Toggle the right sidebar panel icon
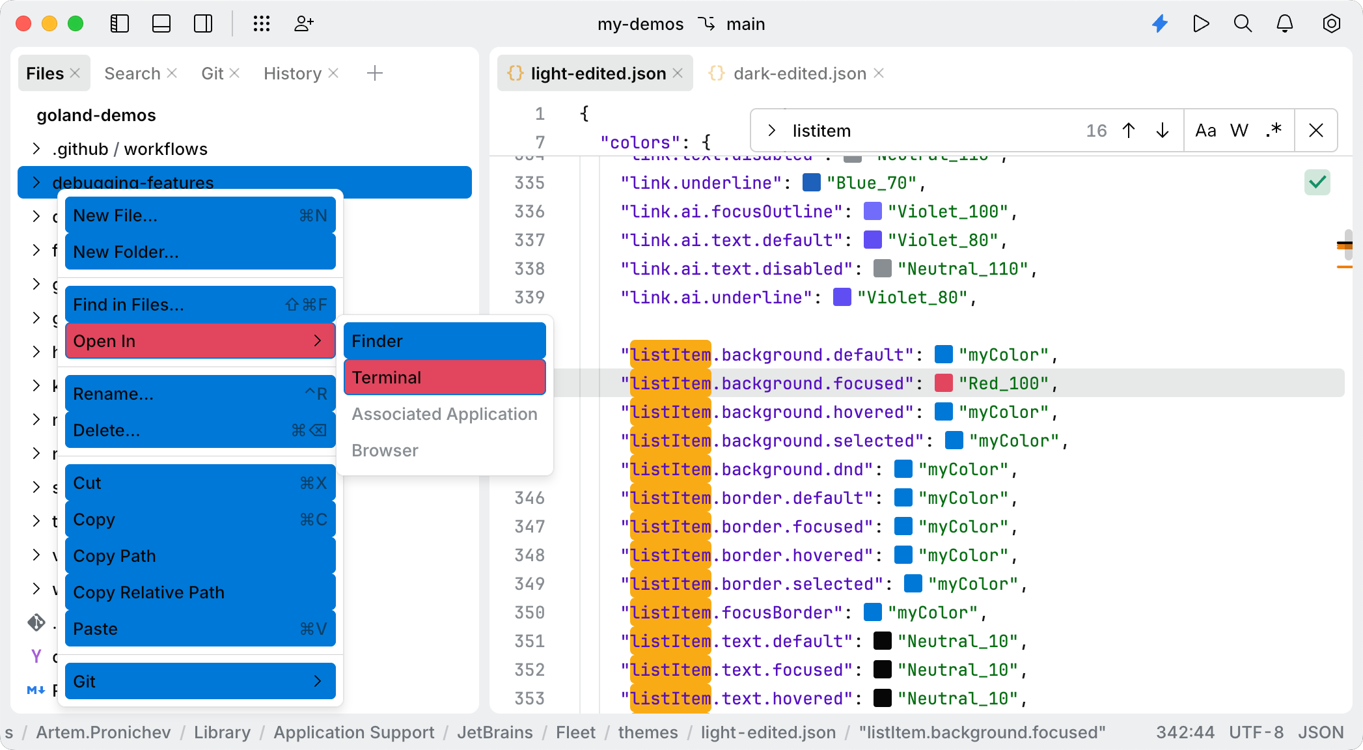This screenshot has width=1363, height=750. (x=203, y=24)
